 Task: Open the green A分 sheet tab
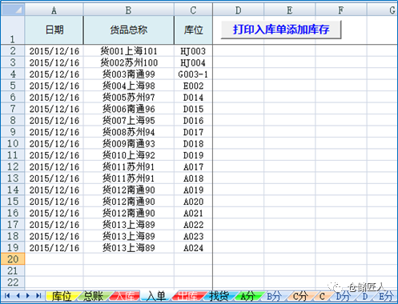(248, 296)
